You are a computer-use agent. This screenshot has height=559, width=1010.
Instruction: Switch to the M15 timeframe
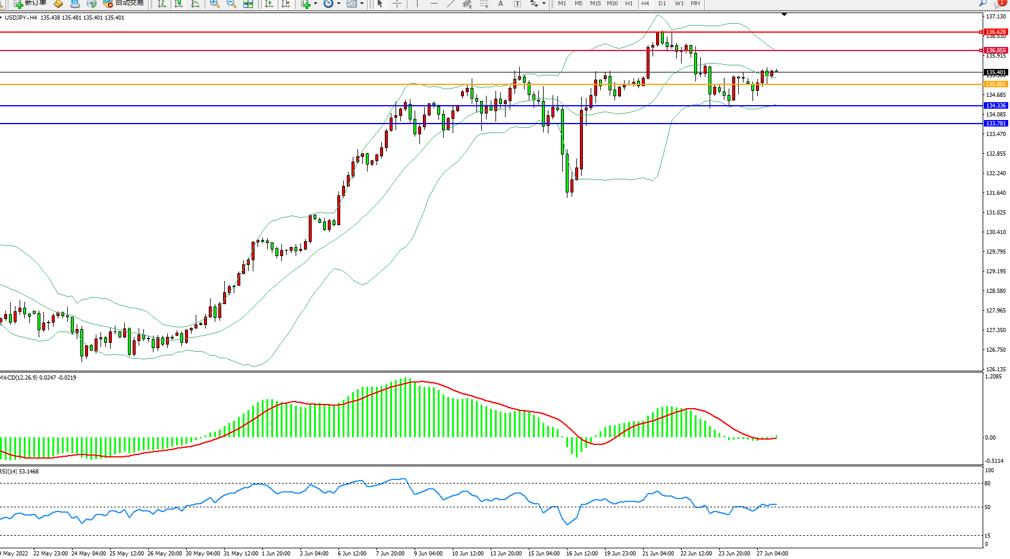(595, 4)
